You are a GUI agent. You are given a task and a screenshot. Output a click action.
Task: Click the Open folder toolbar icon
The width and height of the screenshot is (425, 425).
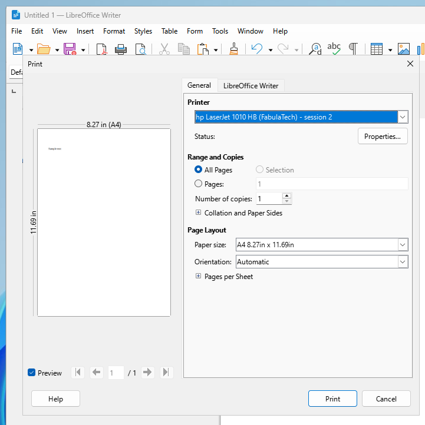44,49
